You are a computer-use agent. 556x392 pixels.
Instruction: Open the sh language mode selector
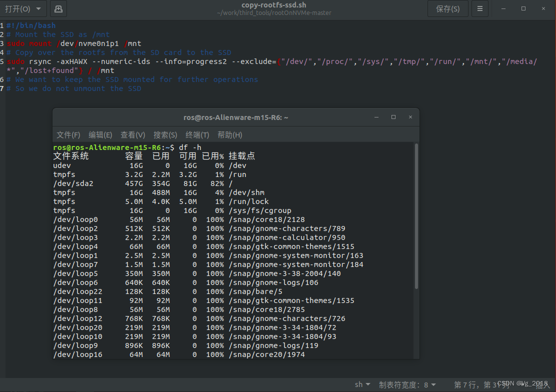point(362,384)
